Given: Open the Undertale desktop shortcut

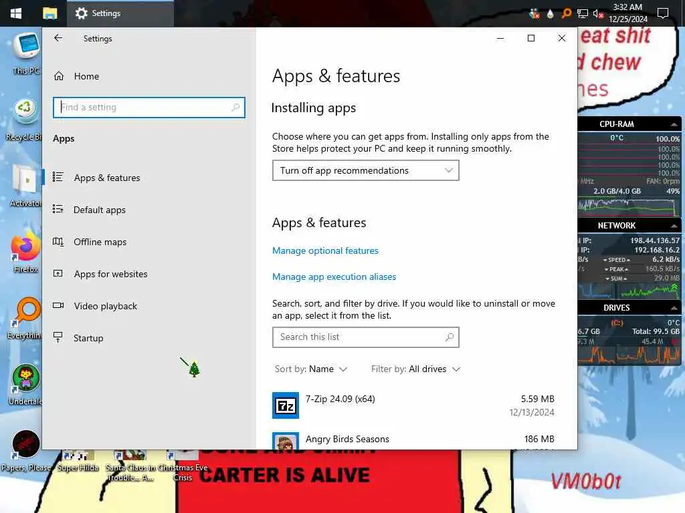Looking at the screenshot, I should point(25,385).
